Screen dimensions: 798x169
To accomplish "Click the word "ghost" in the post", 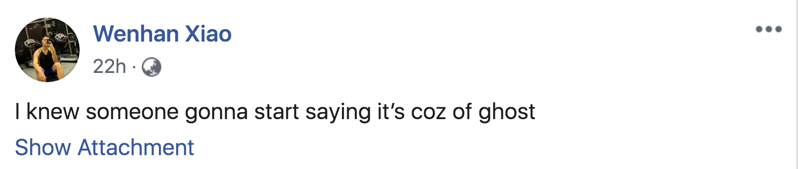I will click(507, 112).
